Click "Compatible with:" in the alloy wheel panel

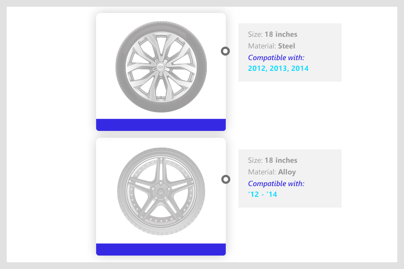276,183
